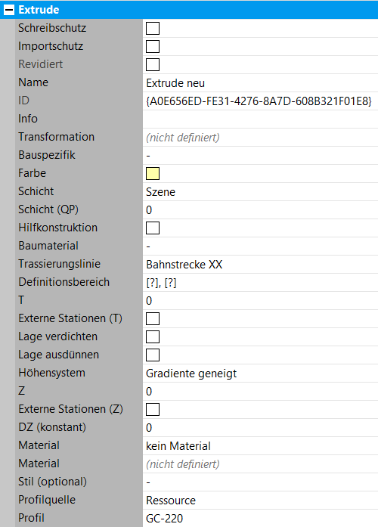The height and width of the screenshot is (527, 378).
Task: Open Profilquelle 'Ressource' dropdown
Action: [x=260, y=500]
